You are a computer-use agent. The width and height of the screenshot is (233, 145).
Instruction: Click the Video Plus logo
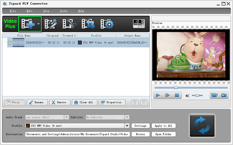(x=10, y=24)
